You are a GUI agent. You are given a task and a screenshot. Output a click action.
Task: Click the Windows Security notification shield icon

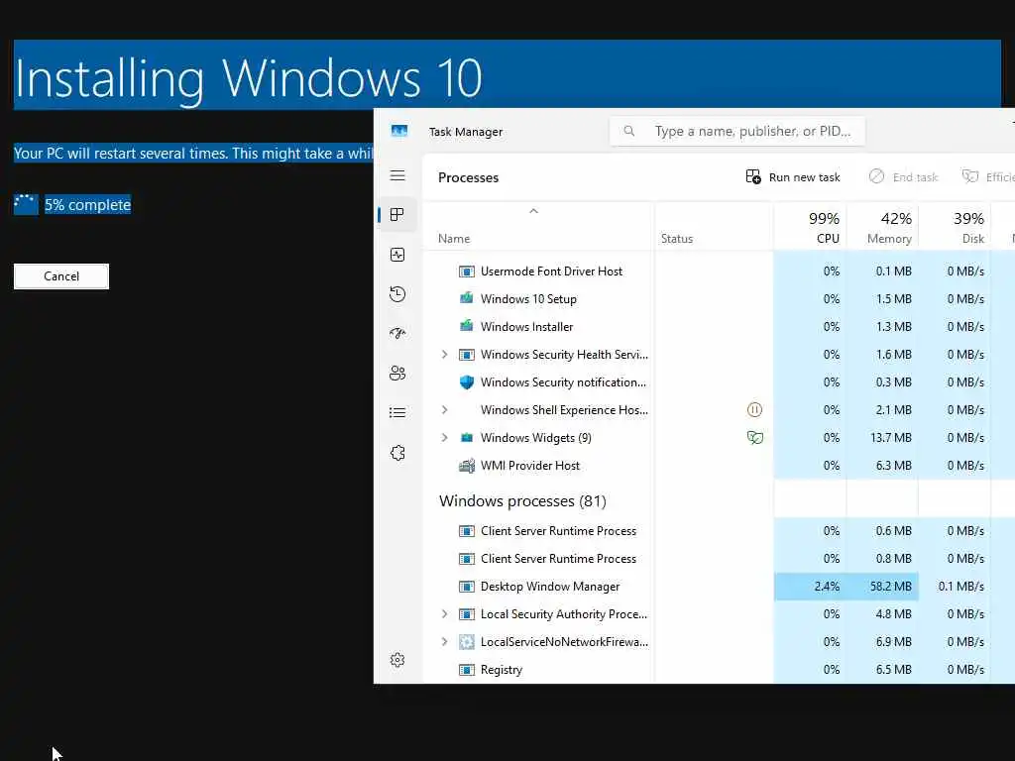click(x=466, y=381)
